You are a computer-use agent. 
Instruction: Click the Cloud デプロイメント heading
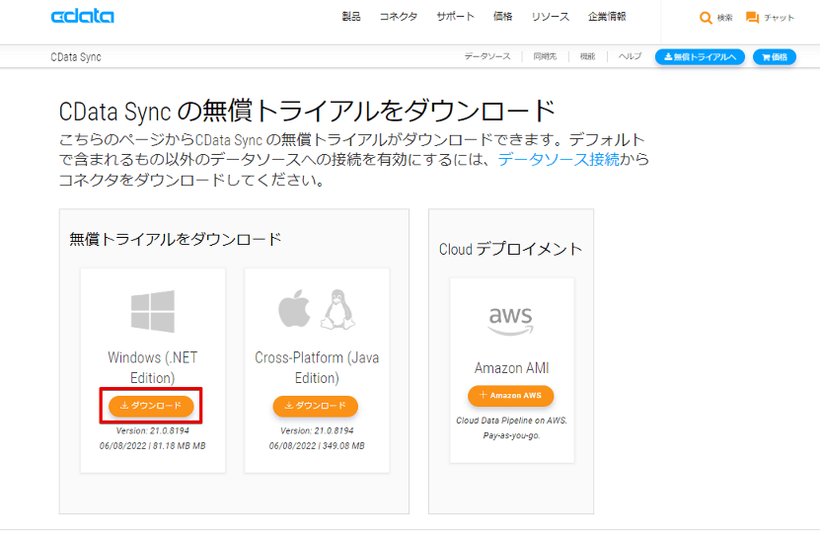(x=510, y=249)
